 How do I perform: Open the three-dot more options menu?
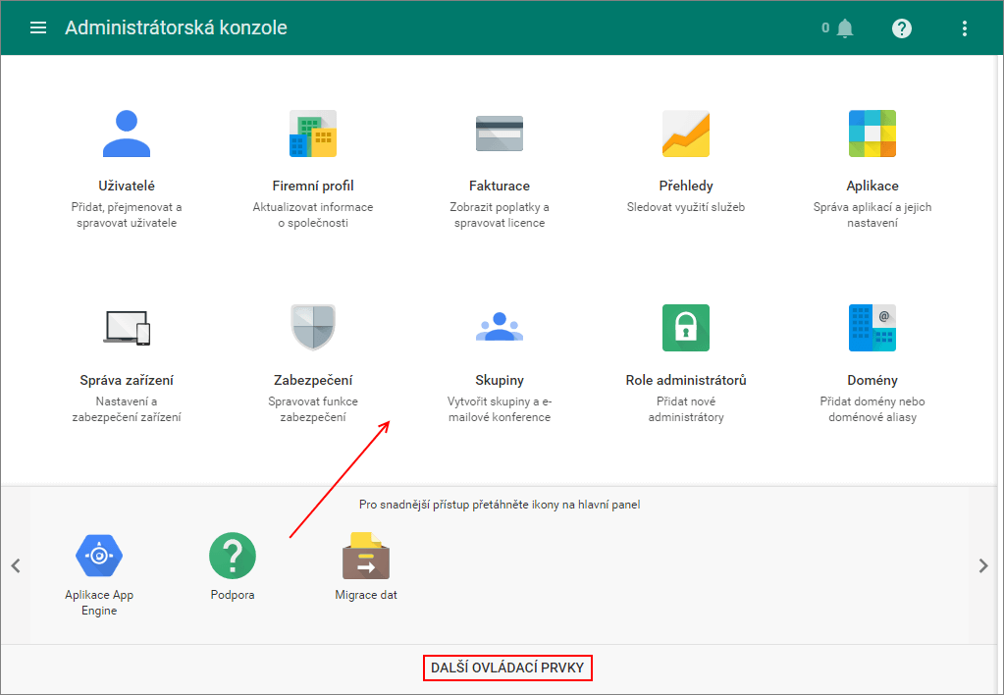click(x=965, y=28)
